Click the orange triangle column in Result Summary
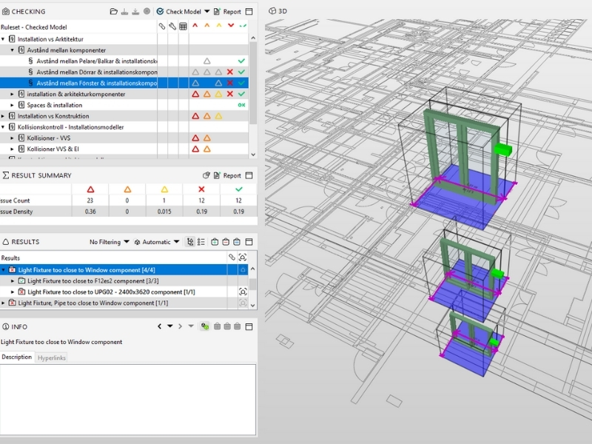592x444 pixels. point(127,189)
